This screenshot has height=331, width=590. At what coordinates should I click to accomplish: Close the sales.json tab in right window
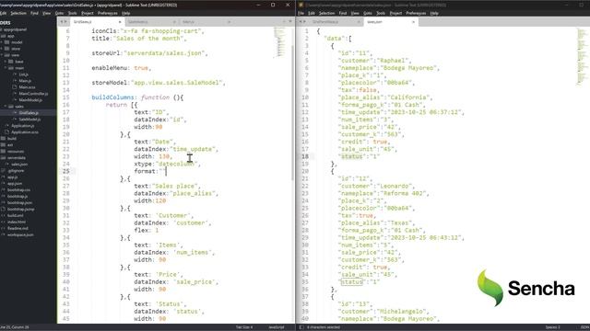pyautogui.click(x=413, y=22)
